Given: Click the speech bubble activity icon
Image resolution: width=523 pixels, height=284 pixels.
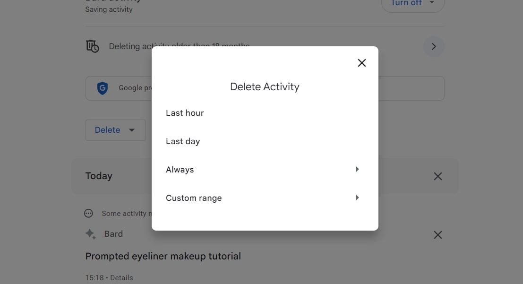Looking at the screenshot, I should tap(88, 213).
